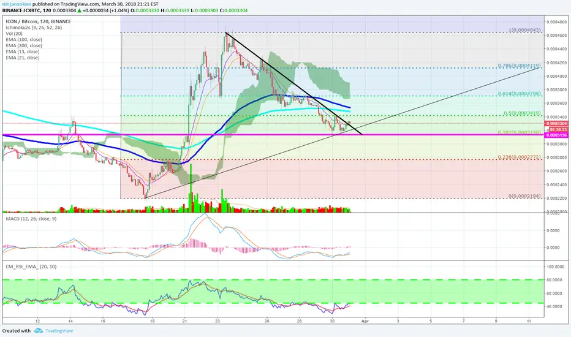Click the magenta 0.0003136 price tag

[556, 135]
